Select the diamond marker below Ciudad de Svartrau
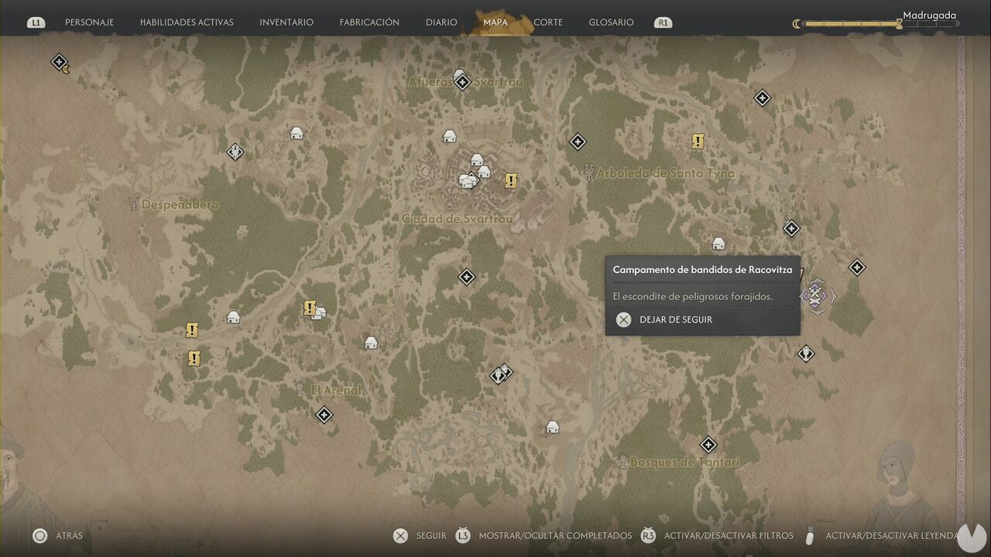Image resolution: width=991 pixels, height=557 pixels. (466, 276)
